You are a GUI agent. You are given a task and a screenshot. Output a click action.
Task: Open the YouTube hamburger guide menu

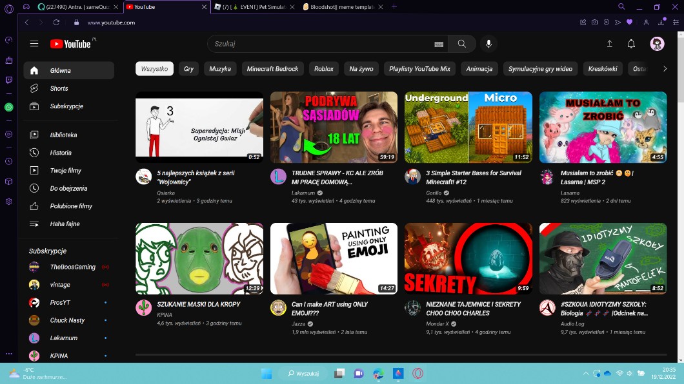click(34, 44)
